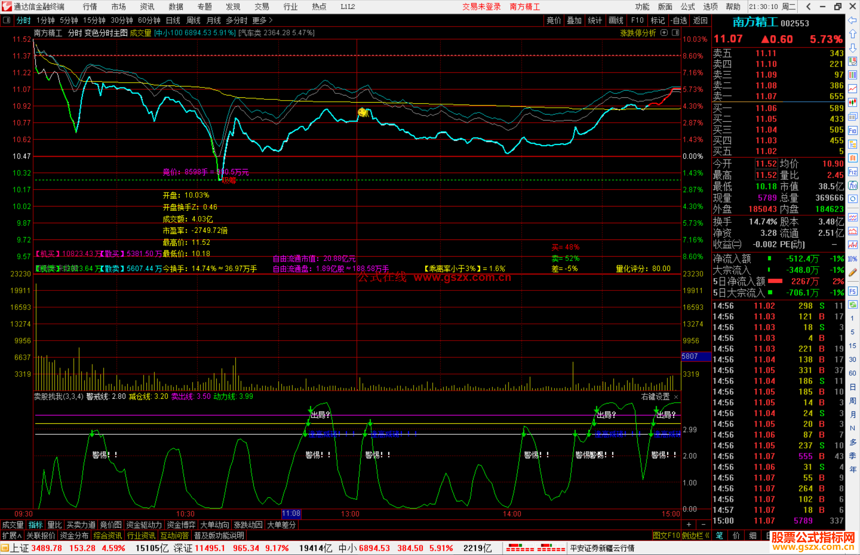The width and height of the screenshot is (860, 555).
Task: Open the orange document sidebar icon
Action: 852,158
